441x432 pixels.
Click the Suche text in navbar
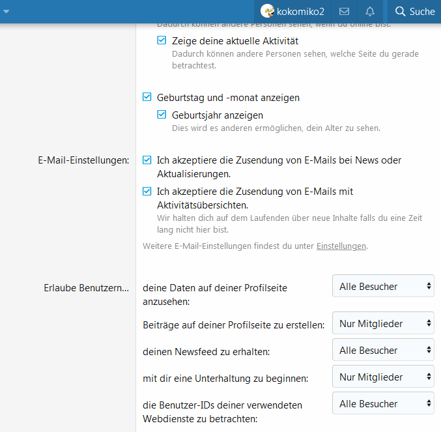click(x=422, y=12)
